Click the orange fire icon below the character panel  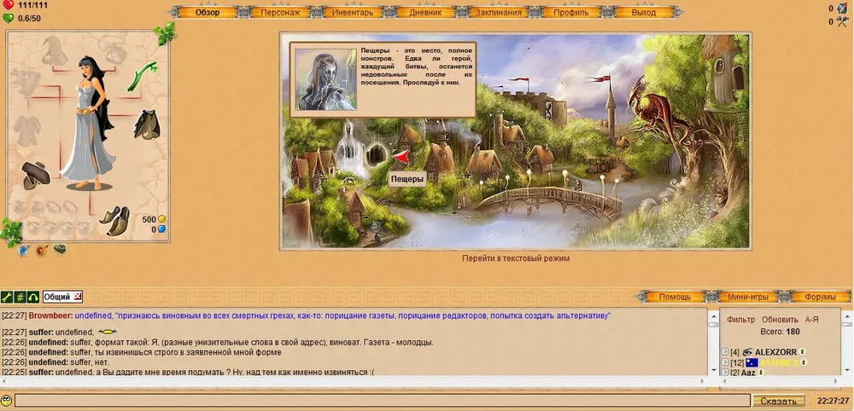(x=41, y=251)
